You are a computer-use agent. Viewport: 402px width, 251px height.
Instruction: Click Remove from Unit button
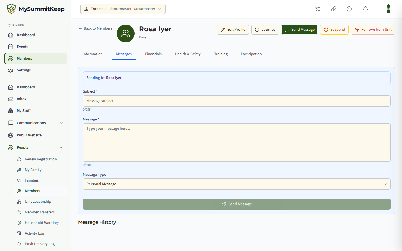373,30
